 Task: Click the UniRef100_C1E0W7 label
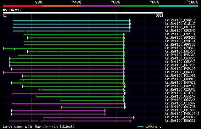click(180, 104)
